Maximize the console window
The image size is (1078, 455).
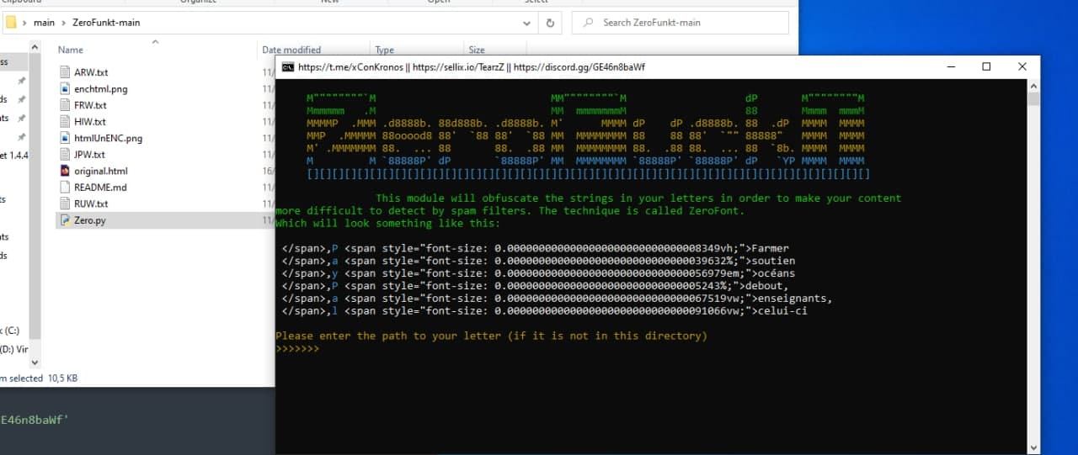point(986,67)
